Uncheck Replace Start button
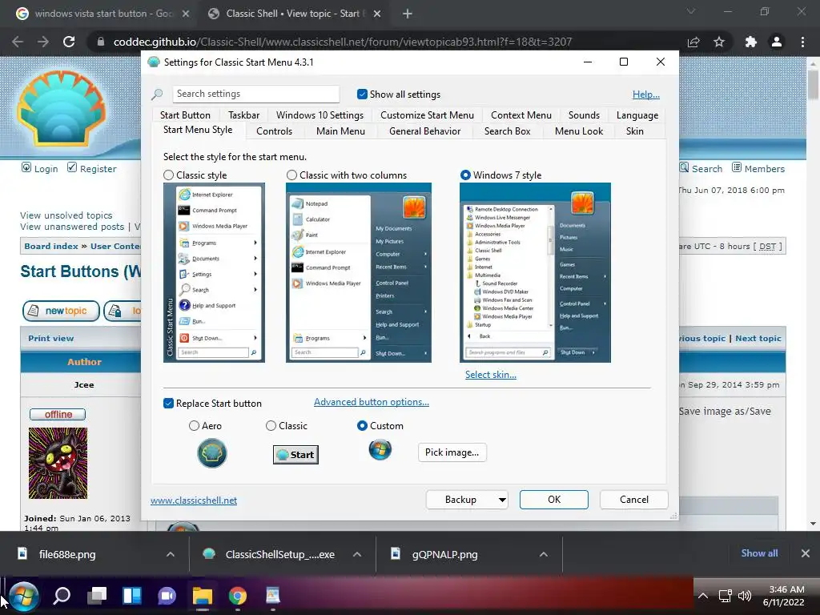Screen dimensions: 820x615 click(x=168, y=404)
